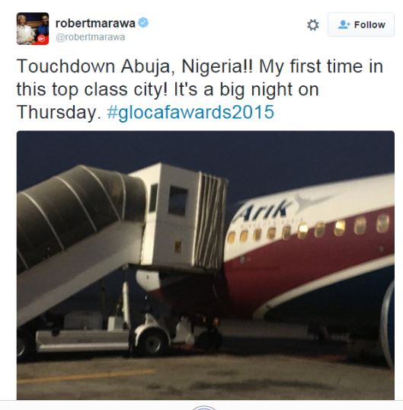Open the attached airplane photo
This screenshot has height=410, width=403.
coord(206,265)
